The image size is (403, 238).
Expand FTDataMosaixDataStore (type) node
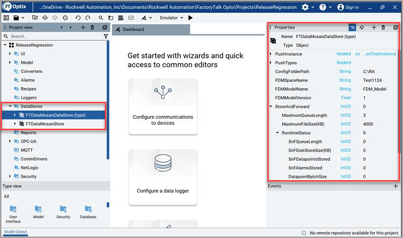tap(14, 115)
